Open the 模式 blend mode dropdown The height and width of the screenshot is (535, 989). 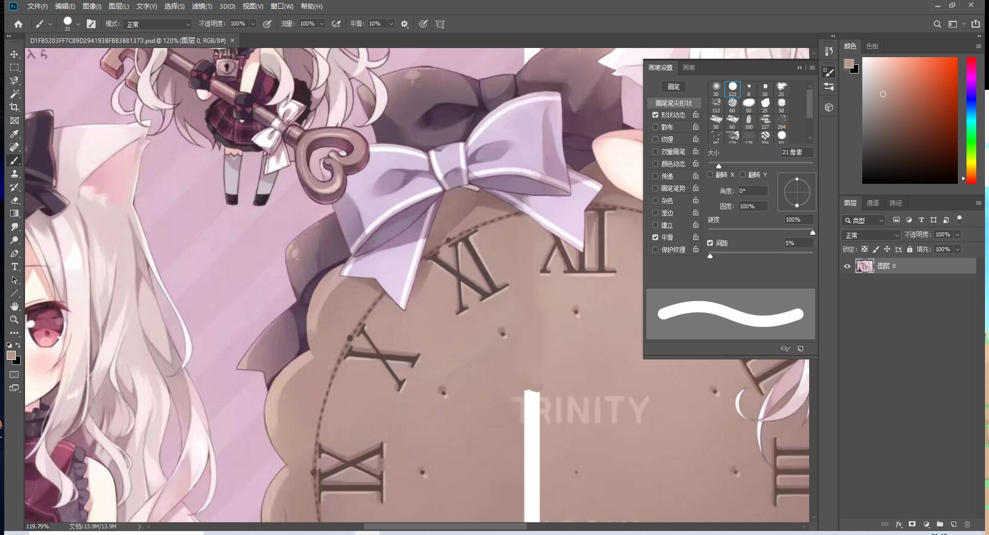point(157,24)
